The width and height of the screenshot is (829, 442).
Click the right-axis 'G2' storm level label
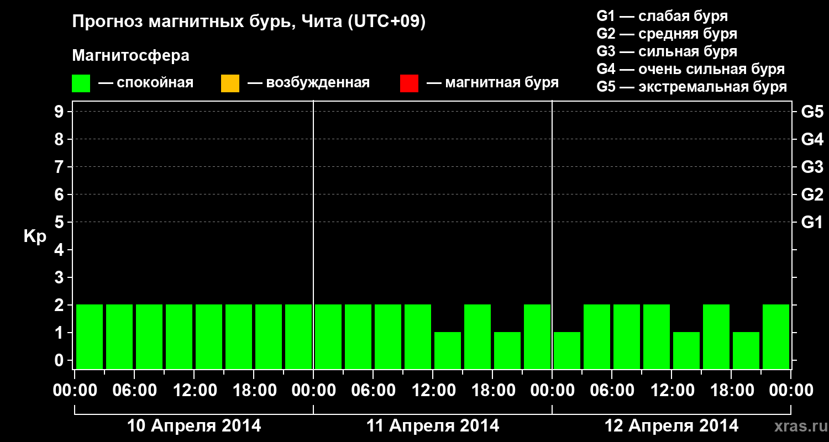pos(812,194)
